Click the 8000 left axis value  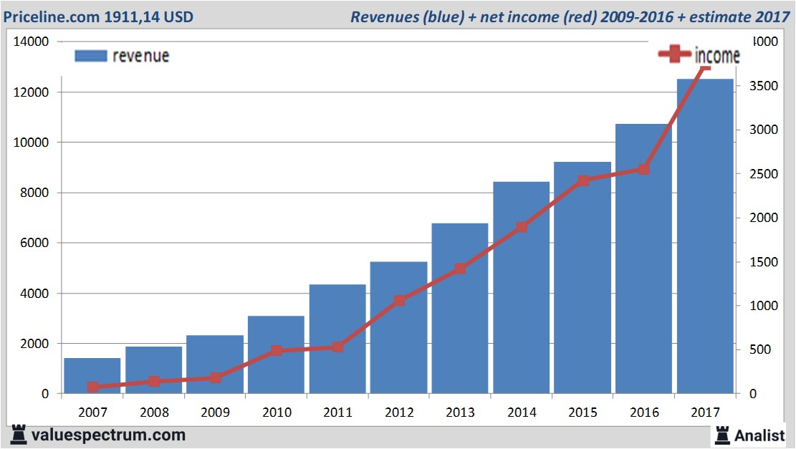pos(34,193)
